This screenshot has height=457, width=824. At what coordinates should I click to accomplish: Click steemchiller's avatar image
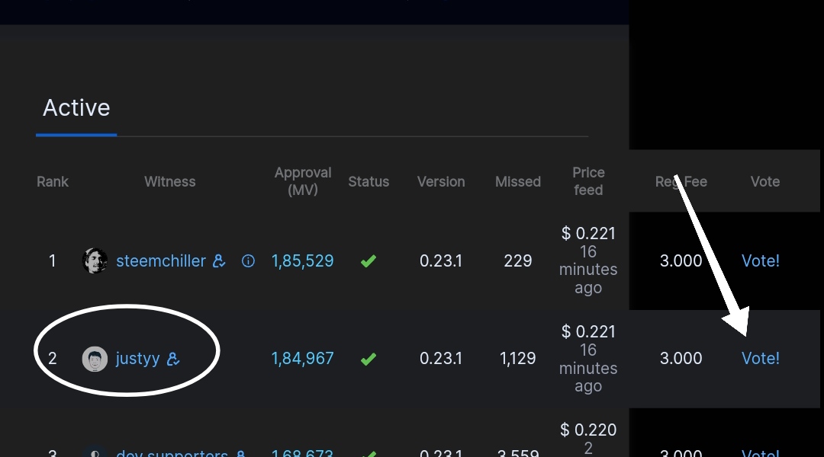pos(95,260)
